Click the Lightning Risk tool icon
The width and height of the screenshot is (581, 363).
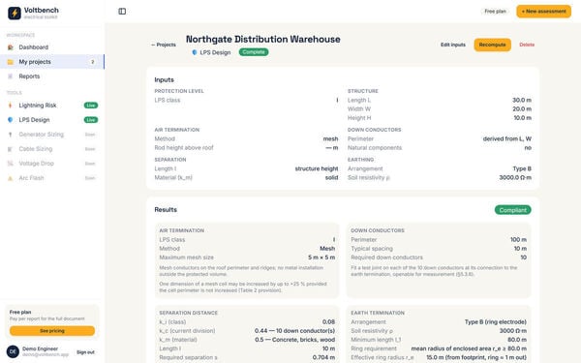pos(11,106)
